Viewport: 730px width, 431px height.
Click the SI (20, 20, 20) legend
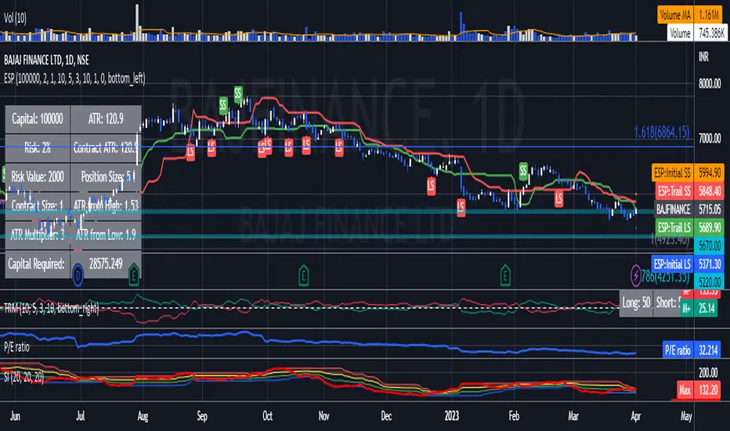click(x=23, y=377)
